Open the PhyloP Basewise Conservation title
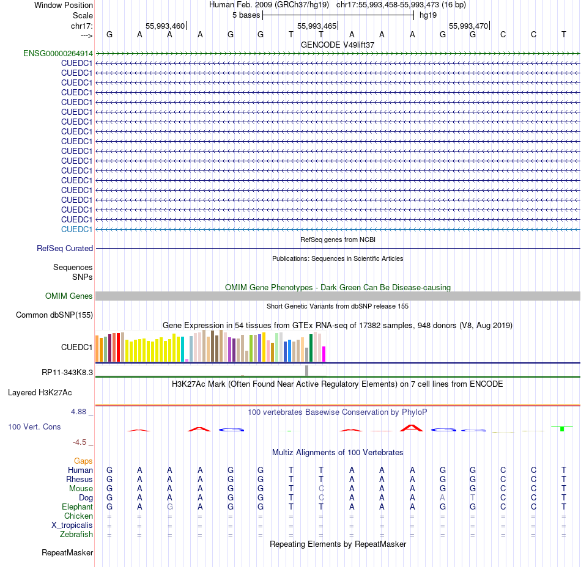This screenshot has height=567, width=581. 338,412
